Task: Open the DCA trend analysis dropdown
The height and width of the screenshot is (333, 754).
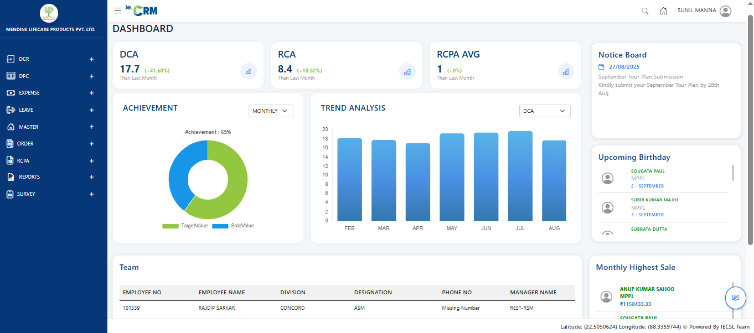Action: pyautogui.click(x=544, y=111)
